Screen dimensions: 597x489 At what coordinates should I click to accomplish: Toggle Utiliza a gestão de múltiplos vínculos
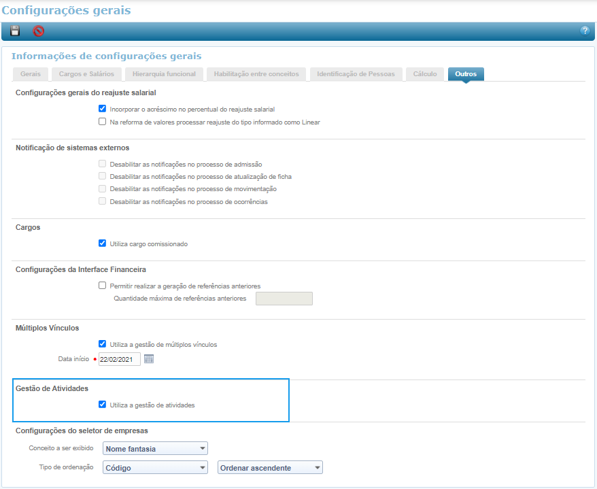coord(102,344)
